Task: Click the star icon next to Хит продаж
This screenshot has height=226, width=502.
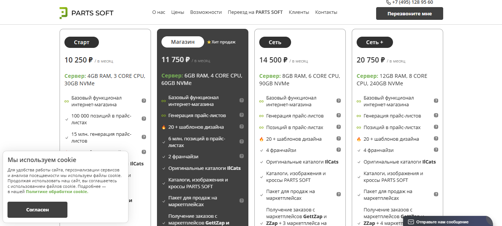Action: (209, 42)
